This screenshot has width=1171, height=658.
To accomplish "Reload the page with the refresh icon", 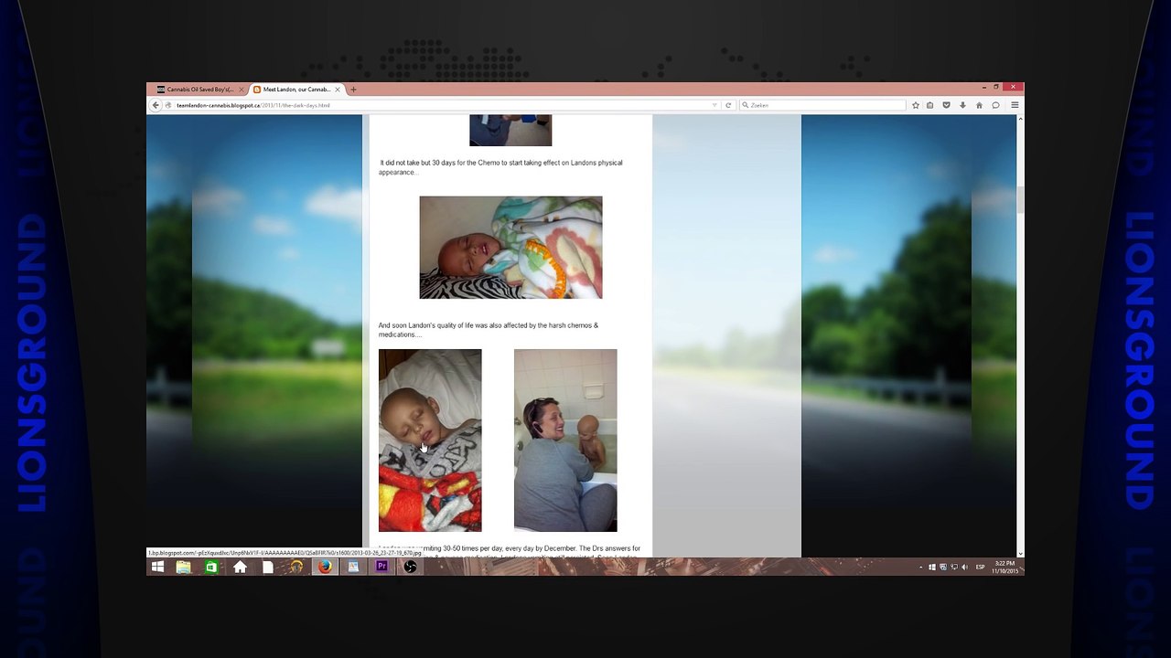I will pos(728,105).
